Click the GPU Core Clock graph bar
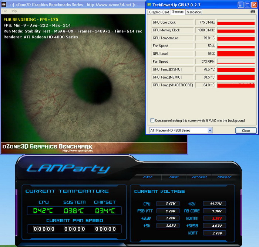This screenshot has height=247, width=259. [236, 22]
